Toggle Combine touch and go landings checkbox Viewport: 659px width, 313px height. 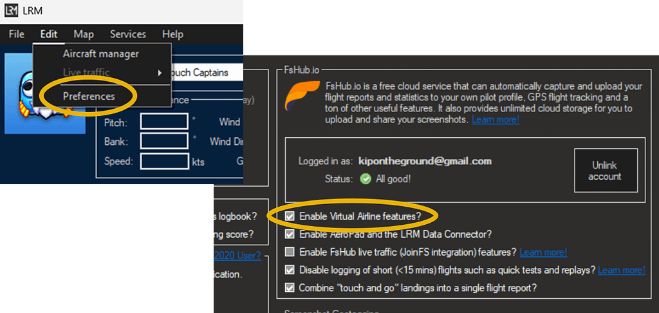tap(290, 288)
